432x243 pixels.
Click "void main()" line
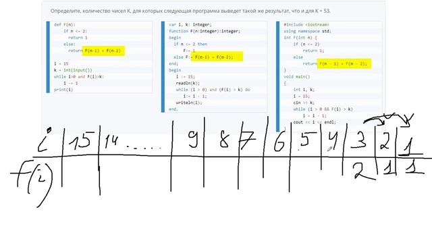point(297,76)
